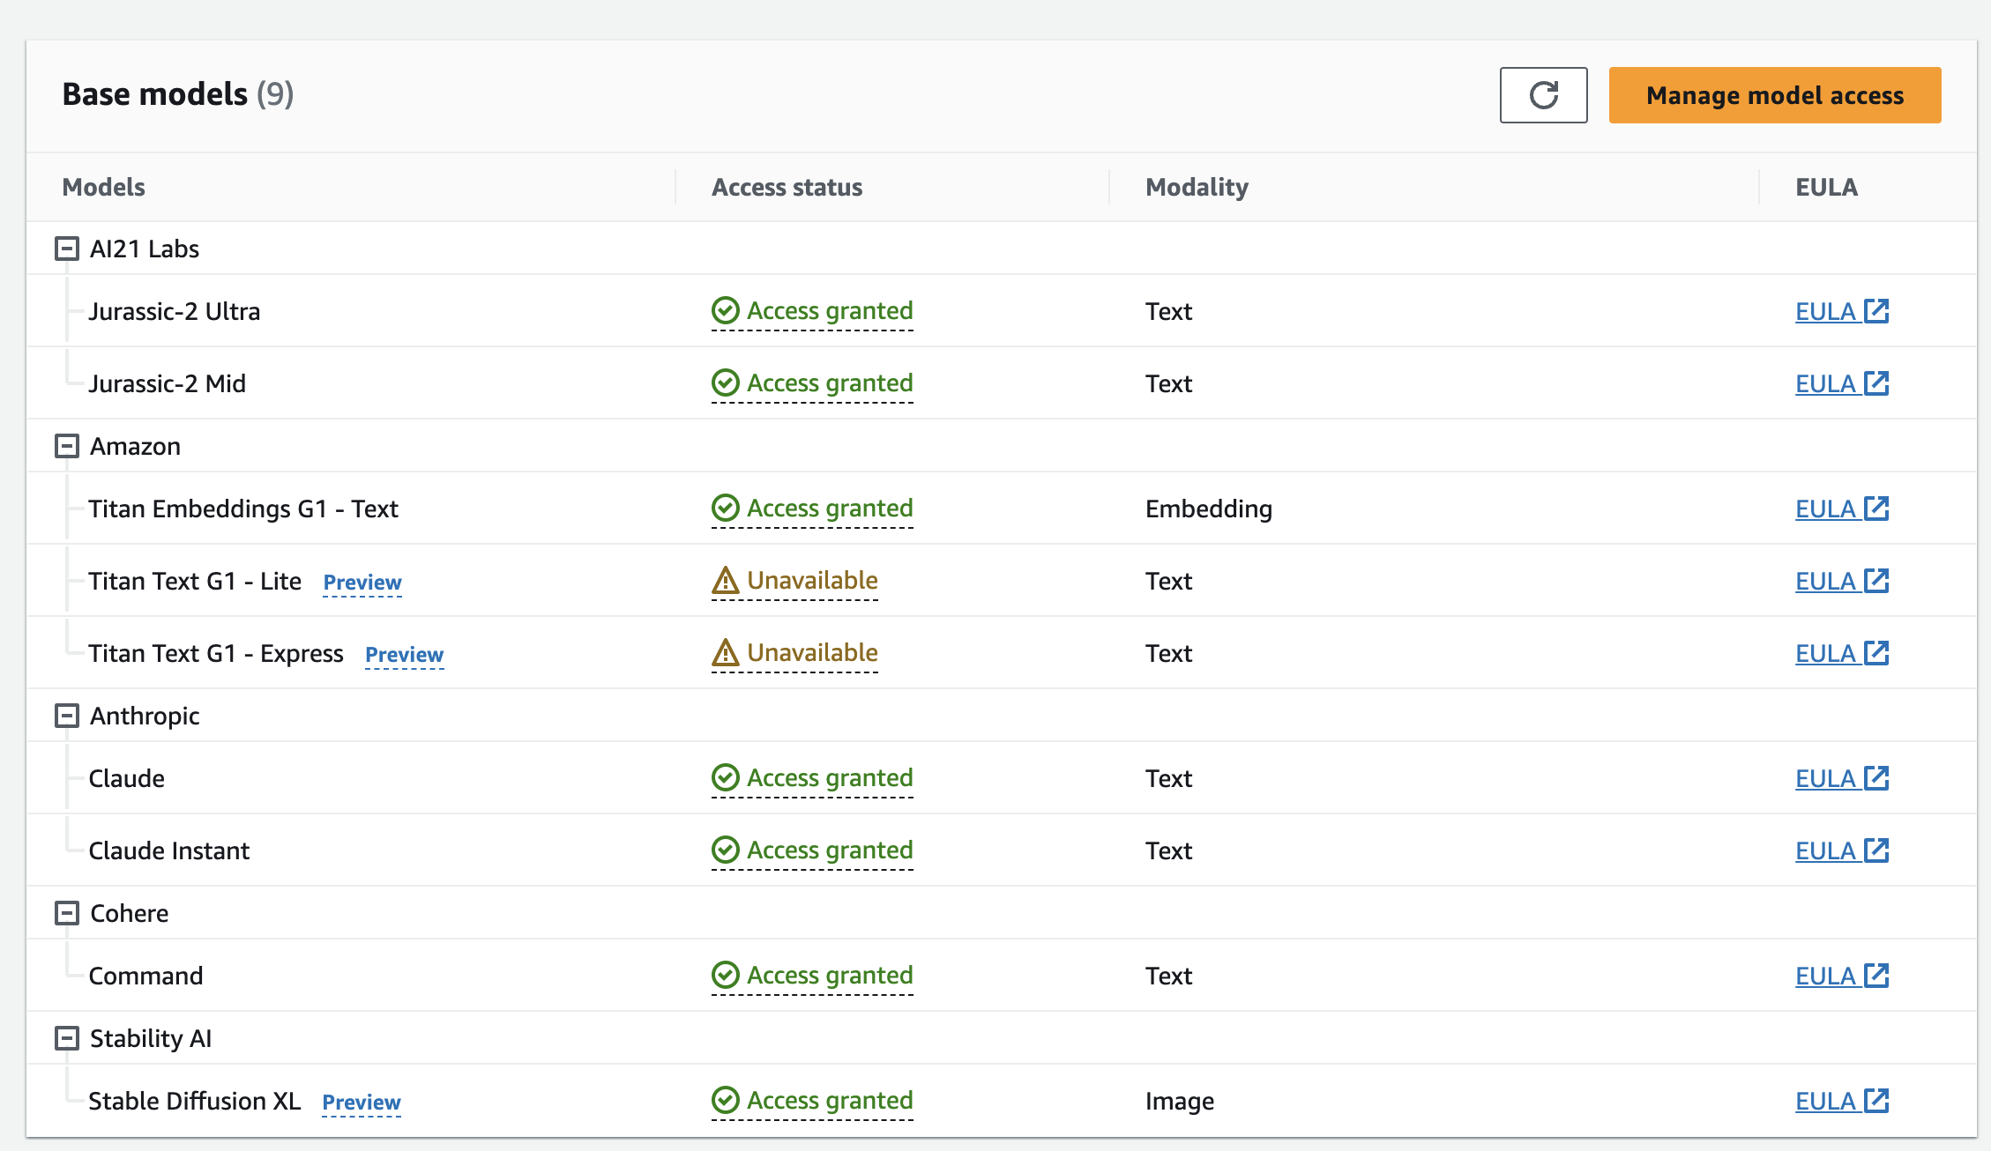Image resolution: width=1991 pixels, height=1151 pixels.
Task: Open the Preview link for Titan Text G1 - Express
Action: [x=404, y=654]
